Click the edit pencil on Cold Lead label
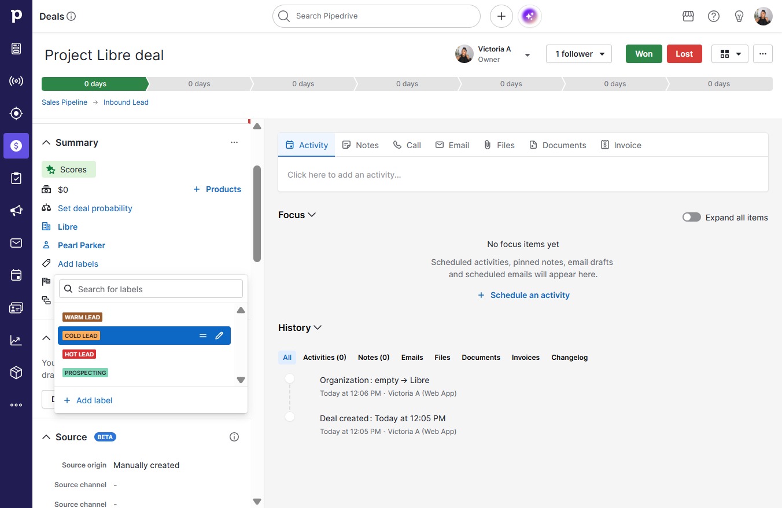This screenshot has width=782, height=508. 219,336
